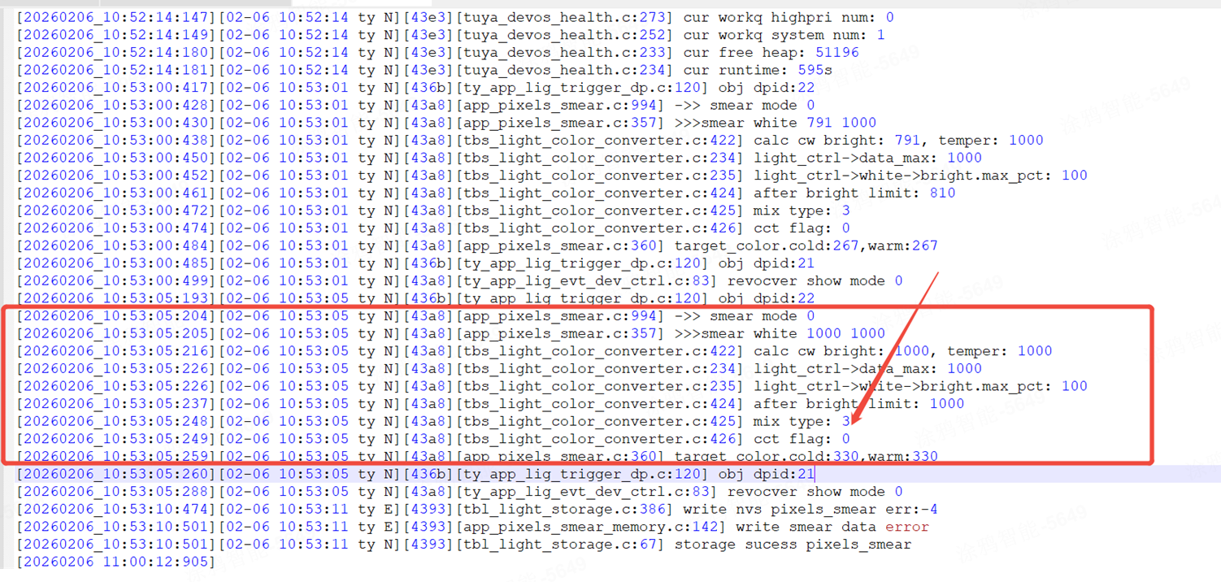Click the "cur workq highpri num: 0" line

[x=788, y=17]
